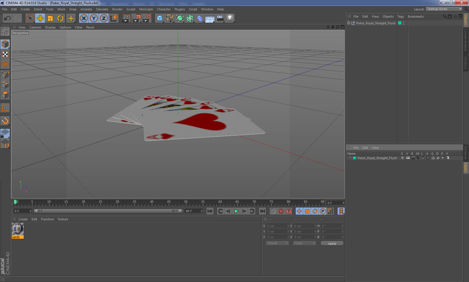Open the Scale mode dropdown
Screen dimensions: 469x282
coord(304,243)
